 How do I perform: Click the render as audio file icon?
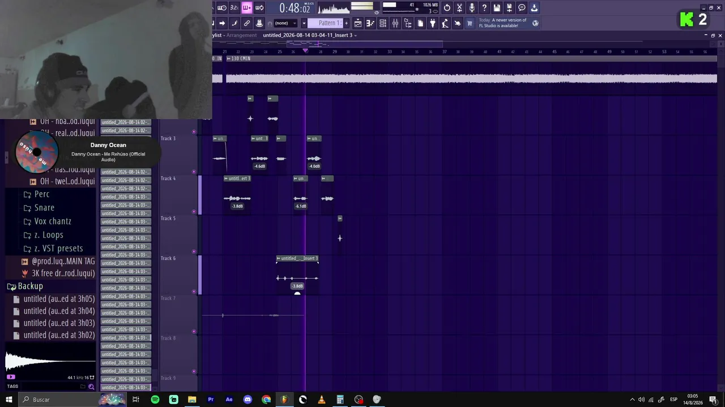[x=509, y=8]
